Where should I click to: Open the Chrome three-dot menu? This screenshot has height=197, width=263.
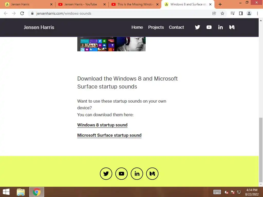(x=257, y=13)
